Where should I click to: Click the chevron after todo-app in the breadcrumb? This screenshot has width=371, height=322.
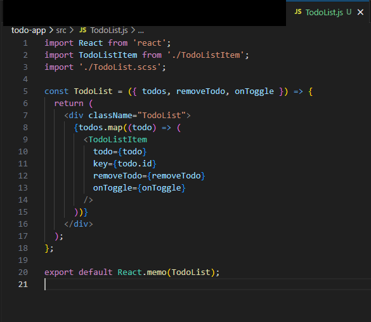51,30
